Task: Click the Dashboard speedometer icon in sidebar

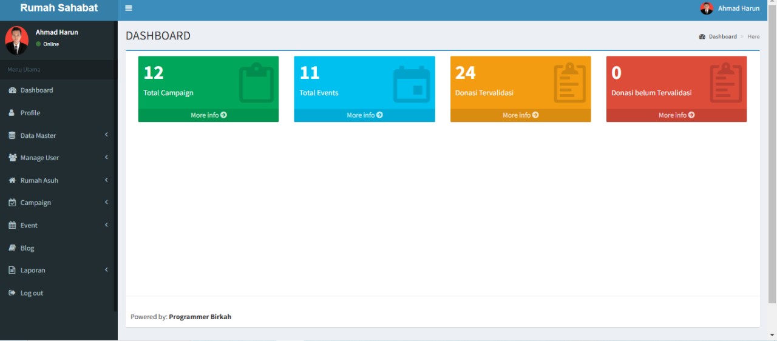Action: pos(12,90)
